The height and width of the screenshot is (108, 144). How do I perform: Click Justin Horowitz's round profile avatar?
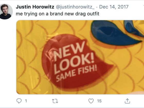6,12
